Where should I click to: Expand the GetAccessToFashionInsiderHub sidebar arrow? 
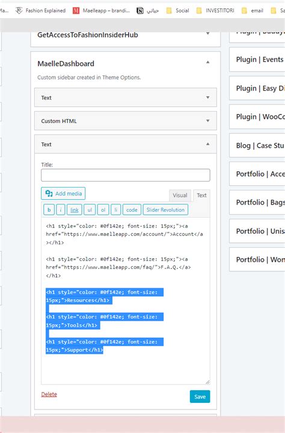pyautogui.click(x=208, y=33)
